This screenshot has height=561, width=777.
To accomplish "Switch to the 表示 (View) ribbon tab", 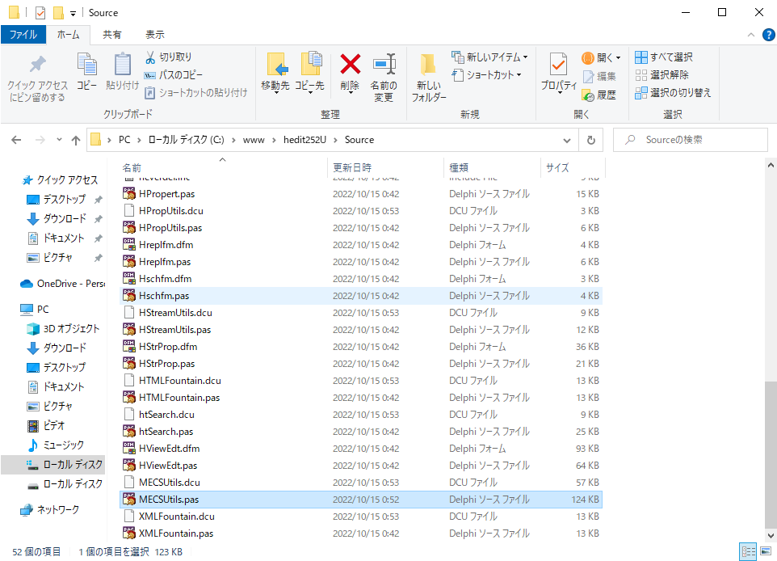I will (154, 35).
